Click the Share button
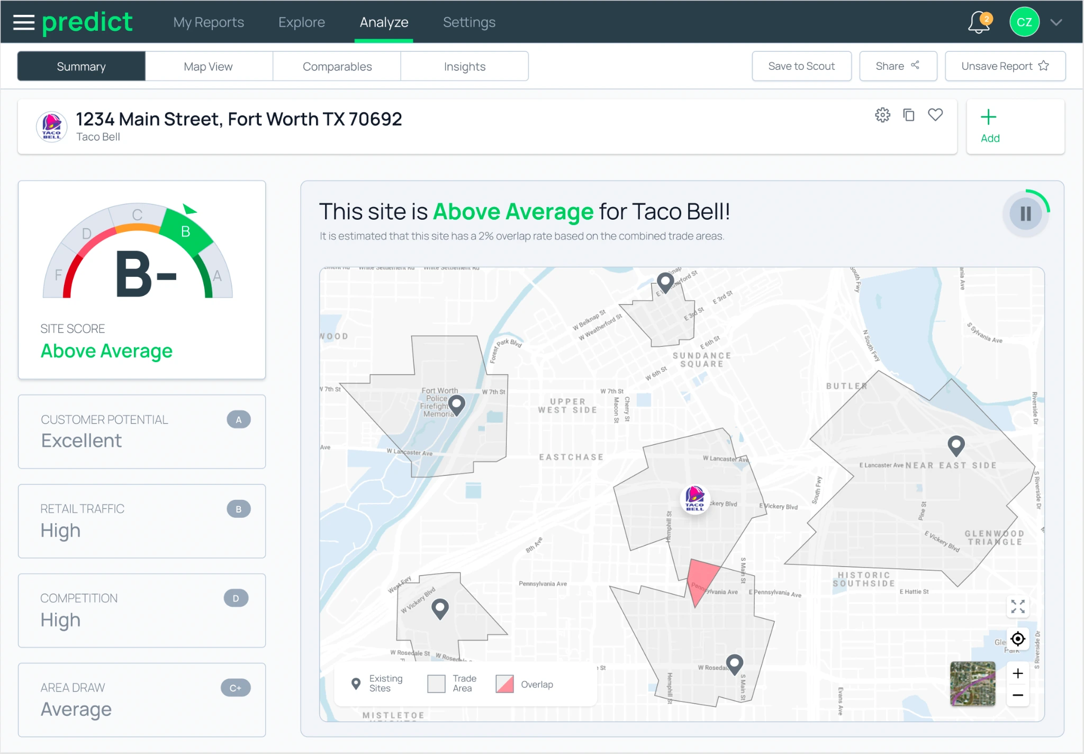The height and width of the screenshot is (754, 1084). [x=898, y=66]
